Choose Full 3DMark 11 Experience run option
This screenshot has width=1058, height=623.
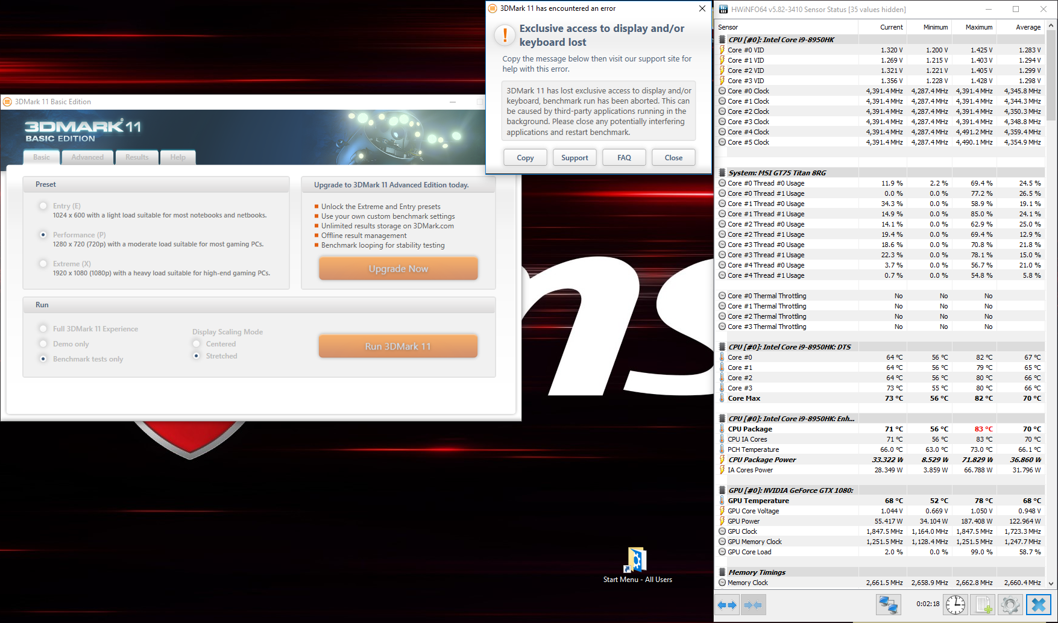[43, 329]
